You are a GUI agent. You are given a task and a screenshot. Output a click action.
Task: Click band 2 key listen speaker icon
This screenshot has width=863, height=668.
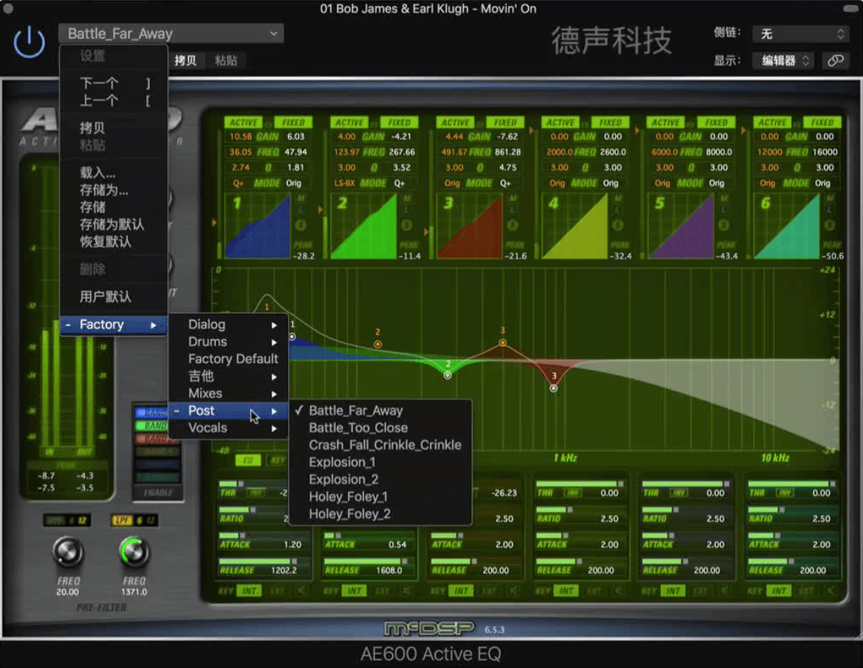(x=406, y=591)
